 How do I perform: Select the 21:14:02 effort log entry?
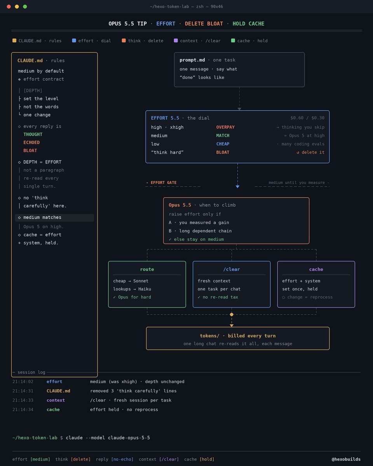tap(98, 382)
